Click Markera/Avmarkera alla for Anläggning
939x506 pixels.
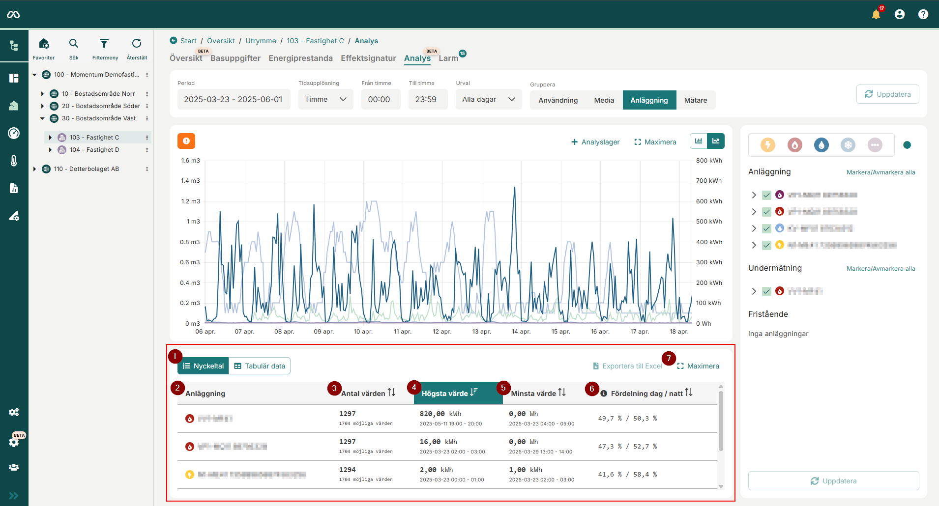click(x=880, y=172)
